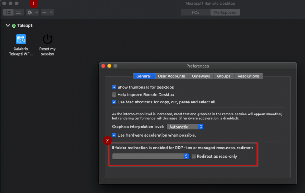Image resolution: width=305 pixels, height=193 pixels.
Task: Collapse the Teleopti workspace group
Action: pos(8,26)
